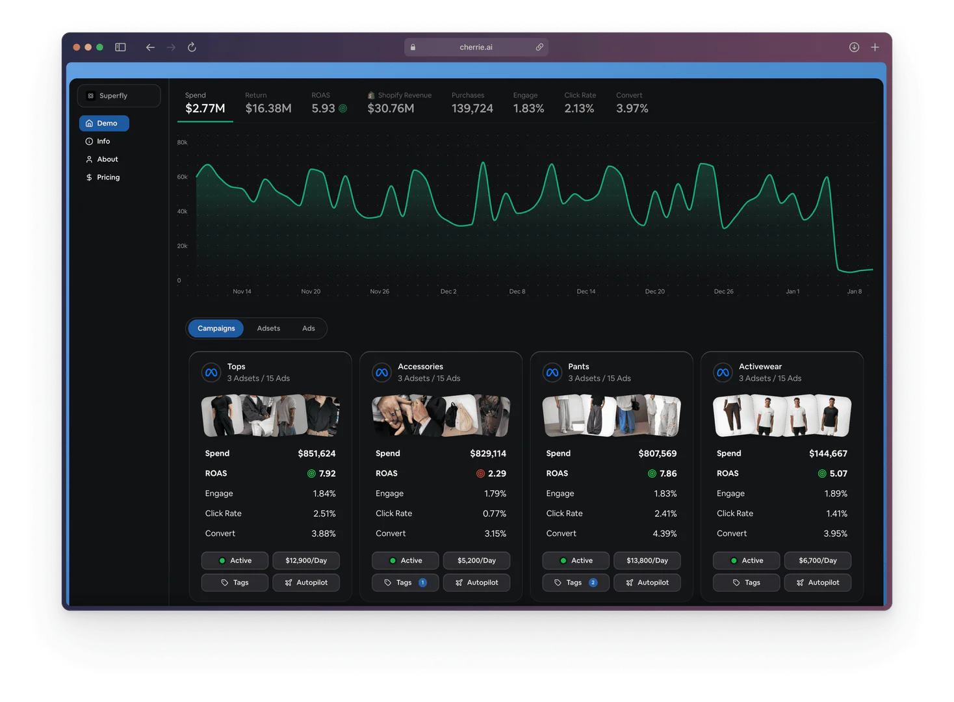Select the dollar icon beside Pricing
This screenshot has width=954, height=702.
[x=89, y=177]
